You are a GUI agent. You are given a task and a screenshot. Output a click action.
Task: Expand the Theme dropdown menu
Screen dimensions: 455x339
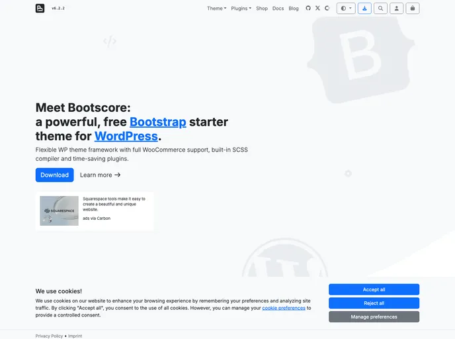pyautogui.click(x=216, y=9)
